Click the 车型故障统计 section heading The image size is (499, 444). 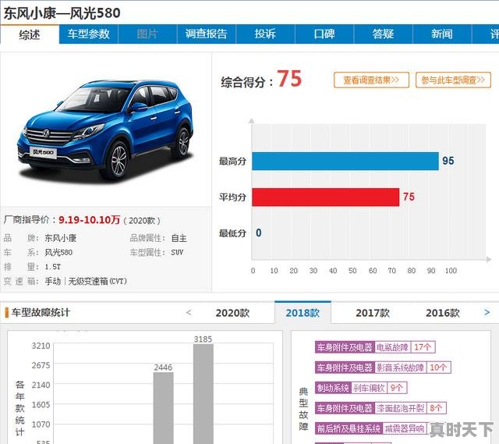point(41,312)
